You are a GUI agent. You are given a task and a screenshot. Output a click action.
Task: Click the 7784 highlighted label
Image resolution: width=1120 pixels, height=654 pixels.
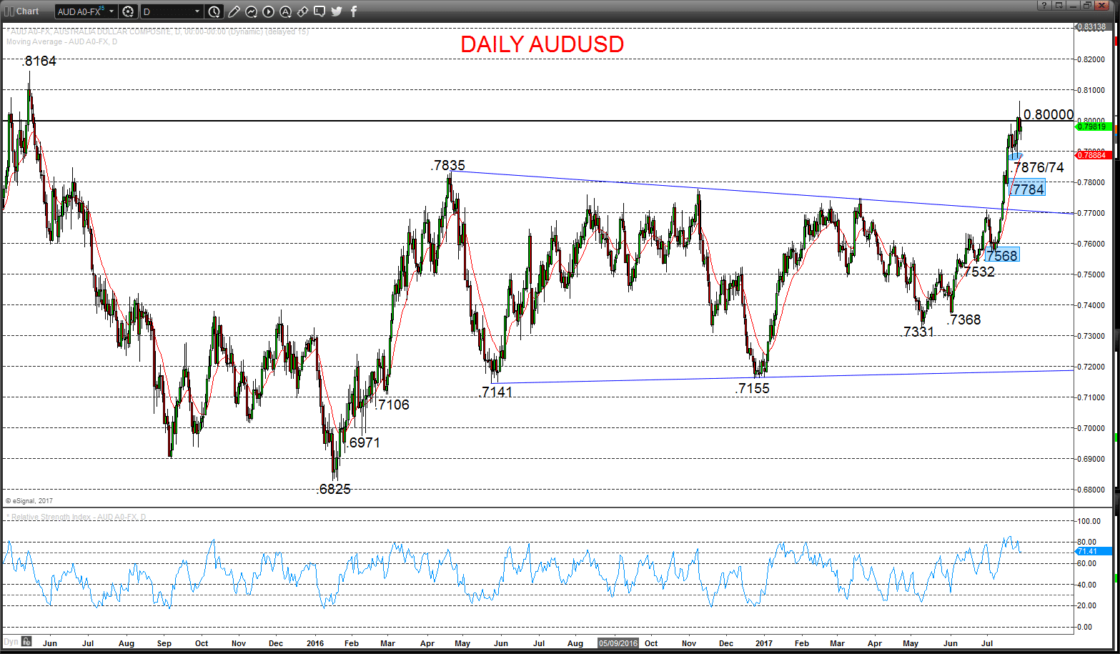point(1029,189)
